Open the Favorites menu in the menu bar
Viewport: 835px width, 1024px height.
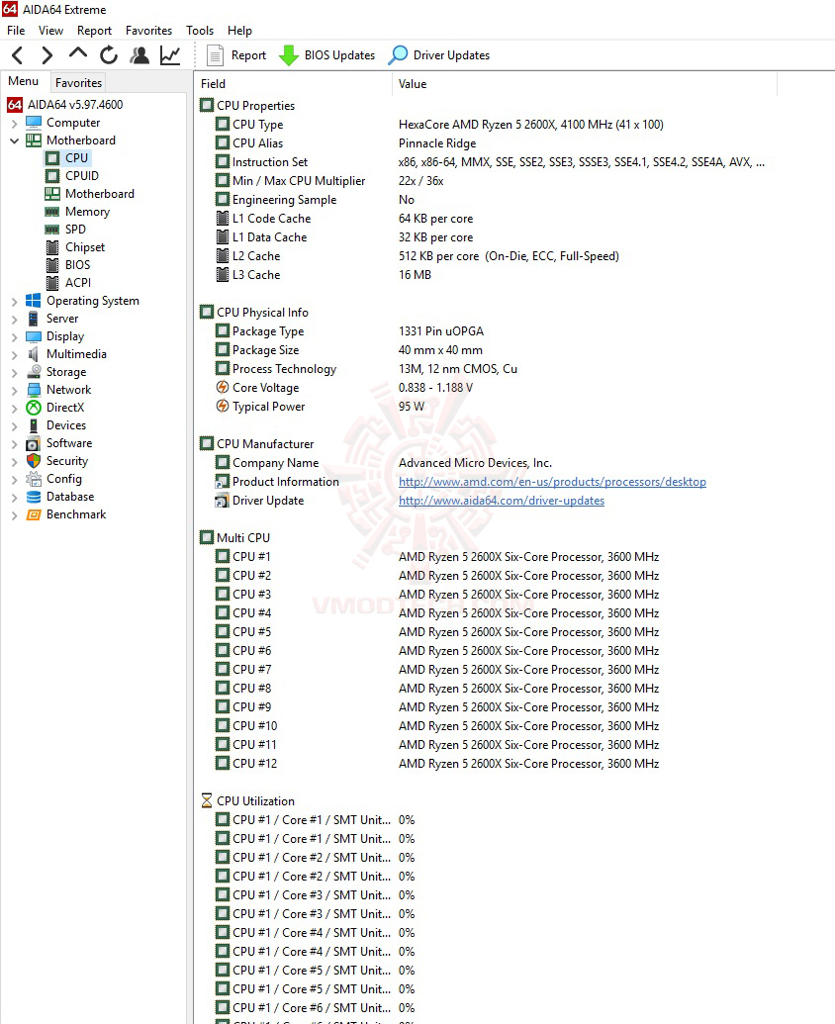click(148, 31)
